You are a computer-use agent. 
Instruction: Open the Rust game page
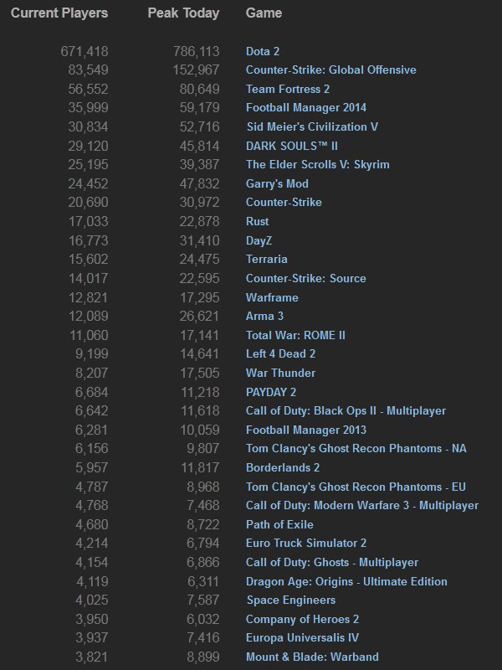click(x=258, y=221)
